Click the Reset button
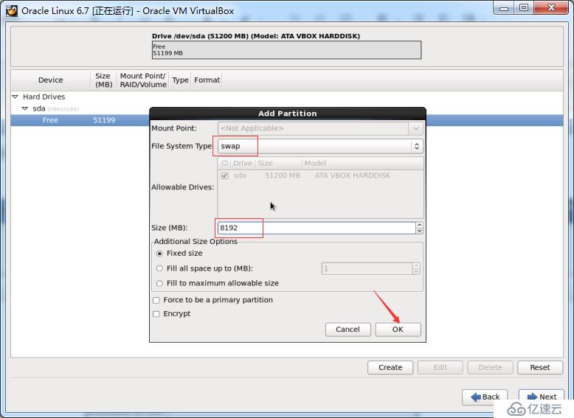This screenshot has height=418, width=574. [x=540, y=368]
